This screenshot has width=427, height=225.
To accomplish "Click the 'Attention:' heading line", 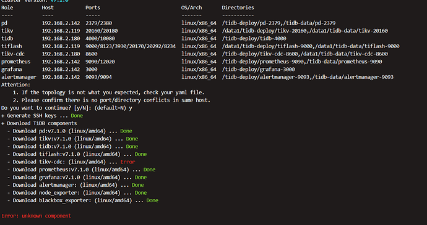I will click(x=16, y=84).
